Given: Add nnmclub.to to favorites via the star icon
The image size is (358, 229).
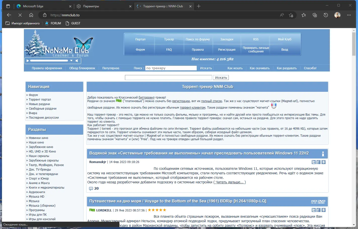Looking at the screenshot, I should tap(291, 15).
